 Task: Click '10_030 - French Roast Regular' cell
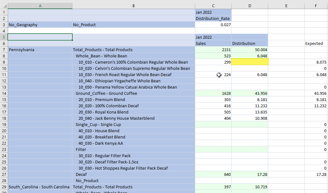[x=133, y=75]
